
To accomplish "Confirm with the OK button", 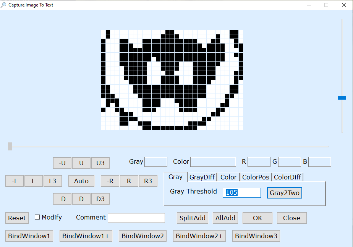I will point(257,218).
